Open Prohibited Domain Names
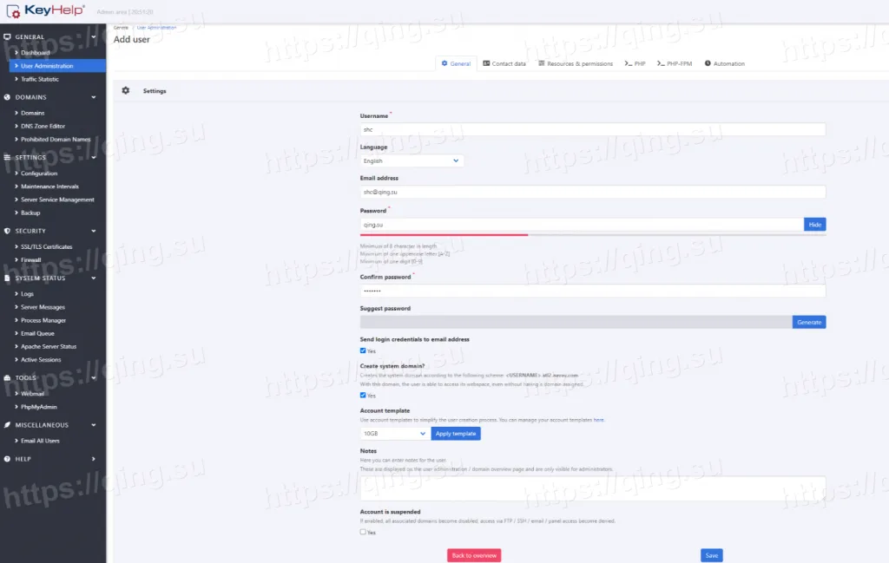The image size is (889, 563). pyautogui.click(x=56, y=140)
